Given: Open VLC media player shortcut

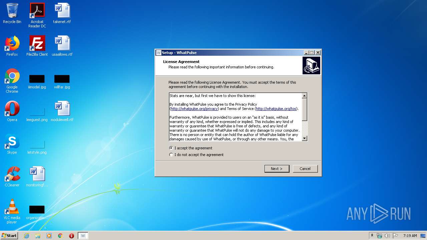Looking at the screenshot, I should (12, 211).
